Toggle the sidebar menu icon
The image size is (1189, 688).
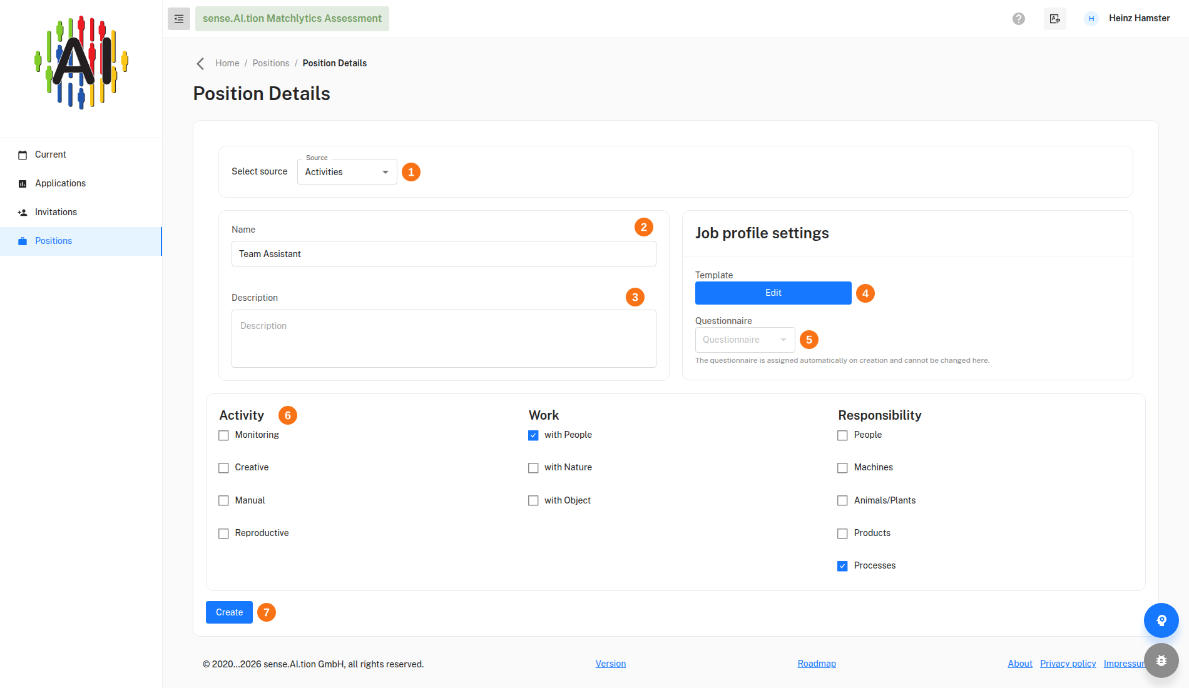click(x=179, y=19)
